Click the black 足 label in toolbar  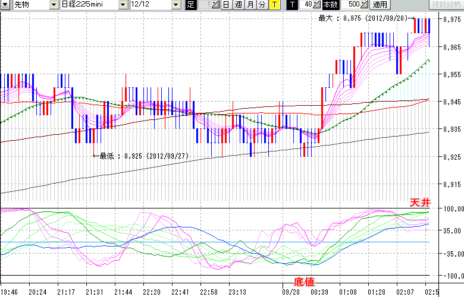pyautogui.click(x=190, y=5)
